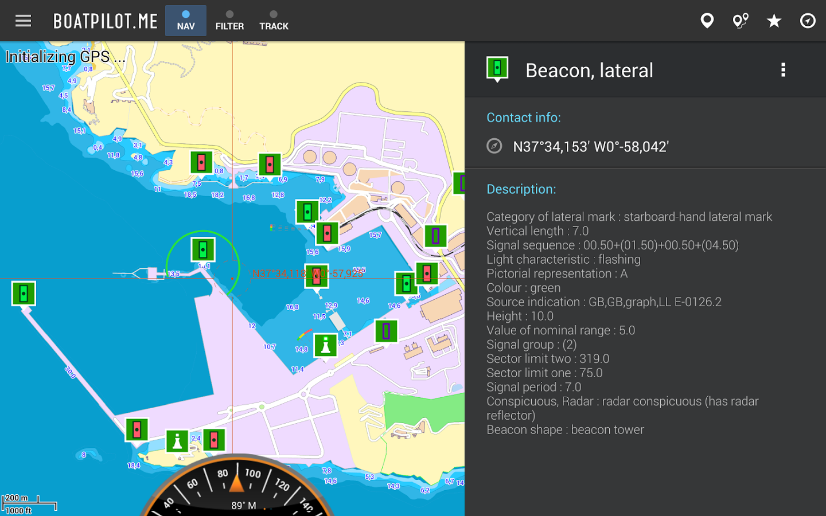Select the red beacon on the red coordinates label
The width and height of the screenshot is (826, 516).
click(317, 277)
